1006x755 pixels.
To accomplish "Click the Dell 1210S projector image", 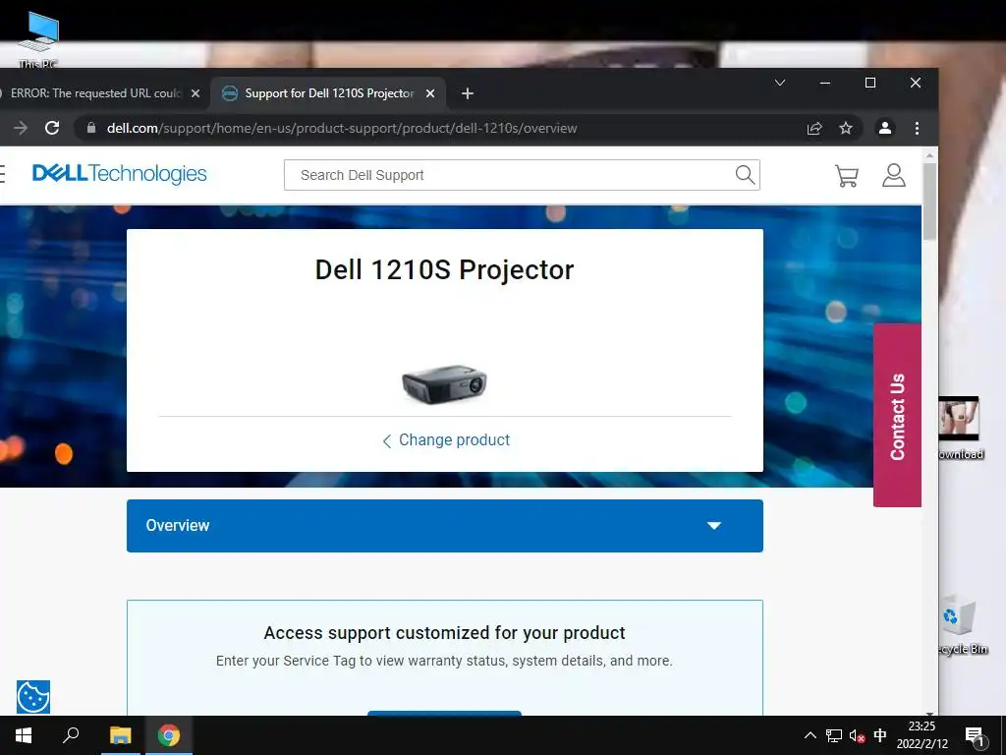I will click(x=444, y=383).
